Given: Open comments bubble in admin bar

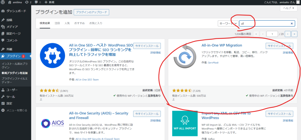Looking at the screenshot, I should point(37,2).
